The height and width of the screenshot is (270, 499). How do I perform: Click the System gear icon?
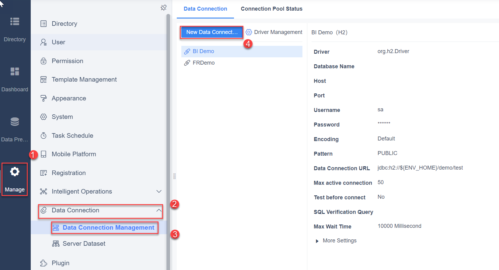click(44, 117)
